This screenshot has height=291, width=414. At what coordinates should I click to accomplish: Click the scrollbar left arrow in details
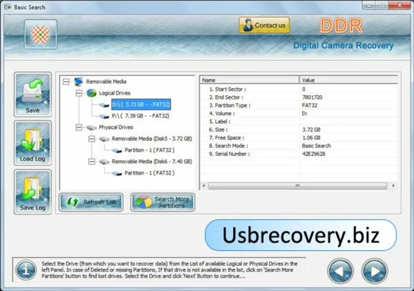point(204,186)
